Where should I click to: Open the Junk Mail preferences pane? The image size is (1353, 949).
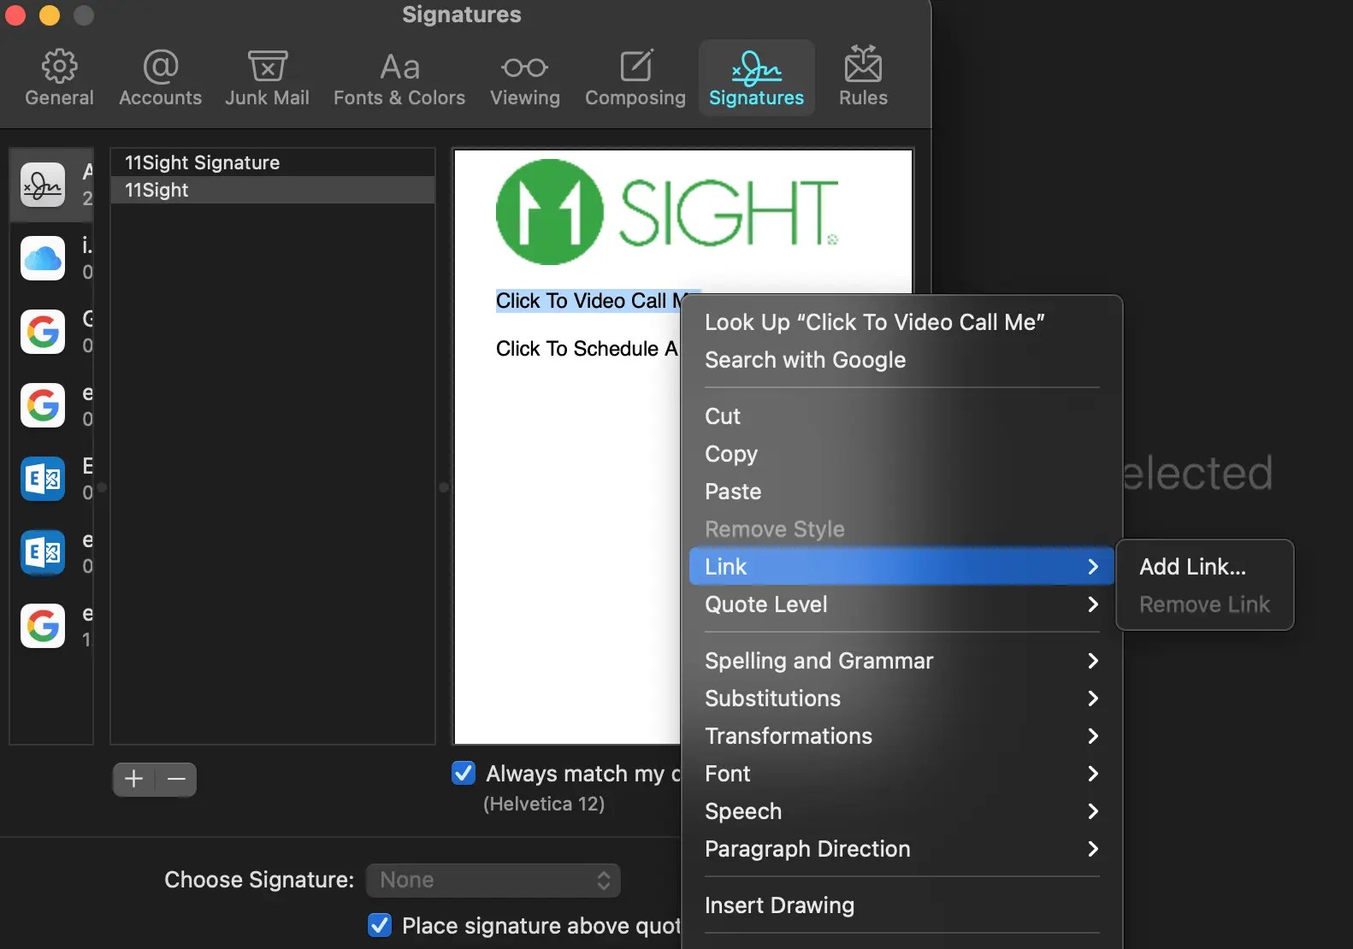coord(267,78)
